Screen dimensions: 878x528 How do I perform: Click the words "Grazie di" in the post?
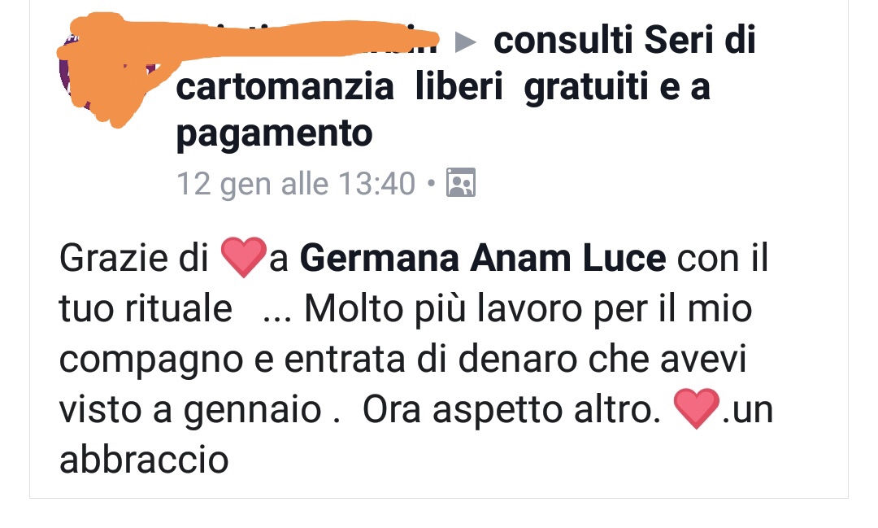pyautogui.click(x=134, y=258)
